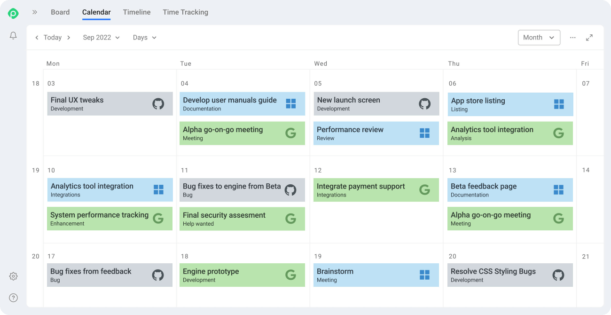
Task: Jump to Today in calendar
Action: (53, 38)
